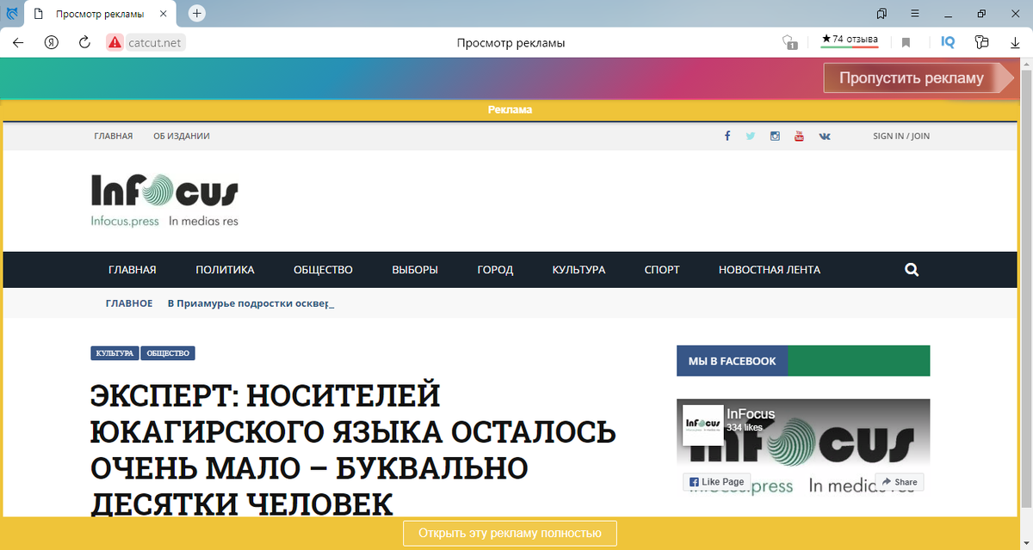Open the extensions icon next to IQ
The image size is (1033, 550).
(981, 42)
